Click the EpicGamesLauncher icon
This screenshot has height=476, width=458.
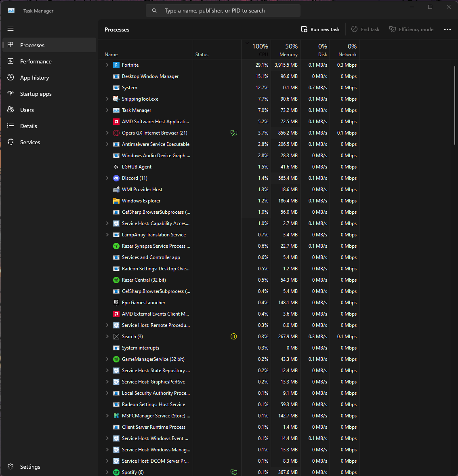(116, 303)
